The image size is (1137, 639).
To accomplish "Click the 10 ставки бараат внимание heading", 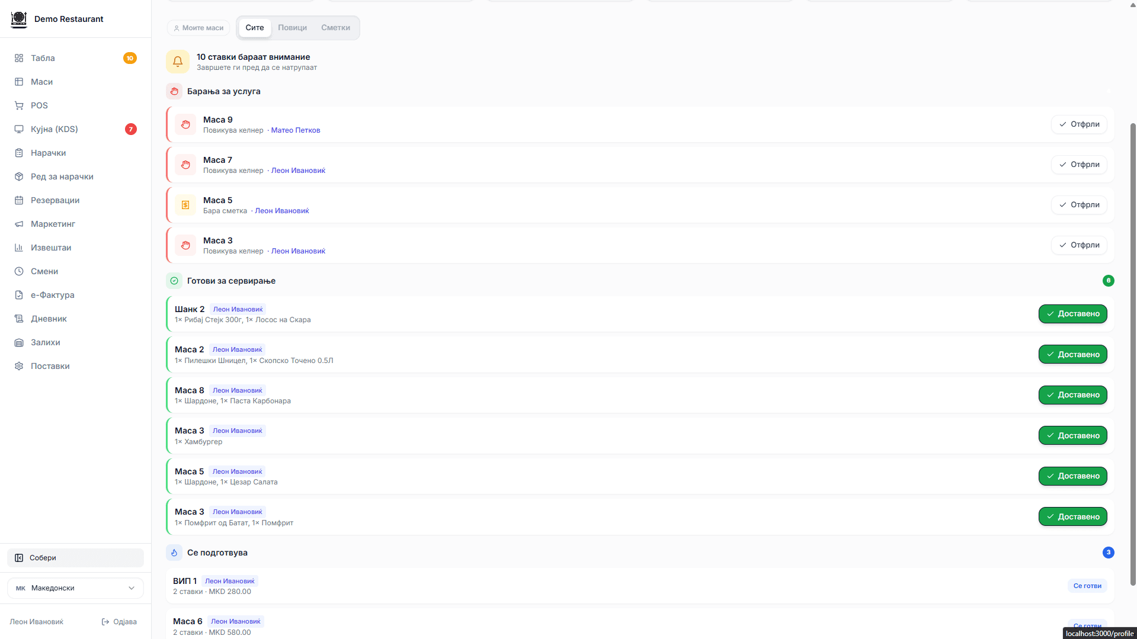I will [254, 57].
